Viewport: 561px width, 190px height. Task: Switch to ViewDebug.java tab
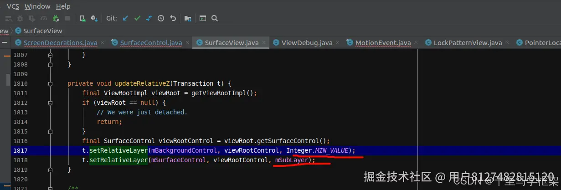point(307,43)
